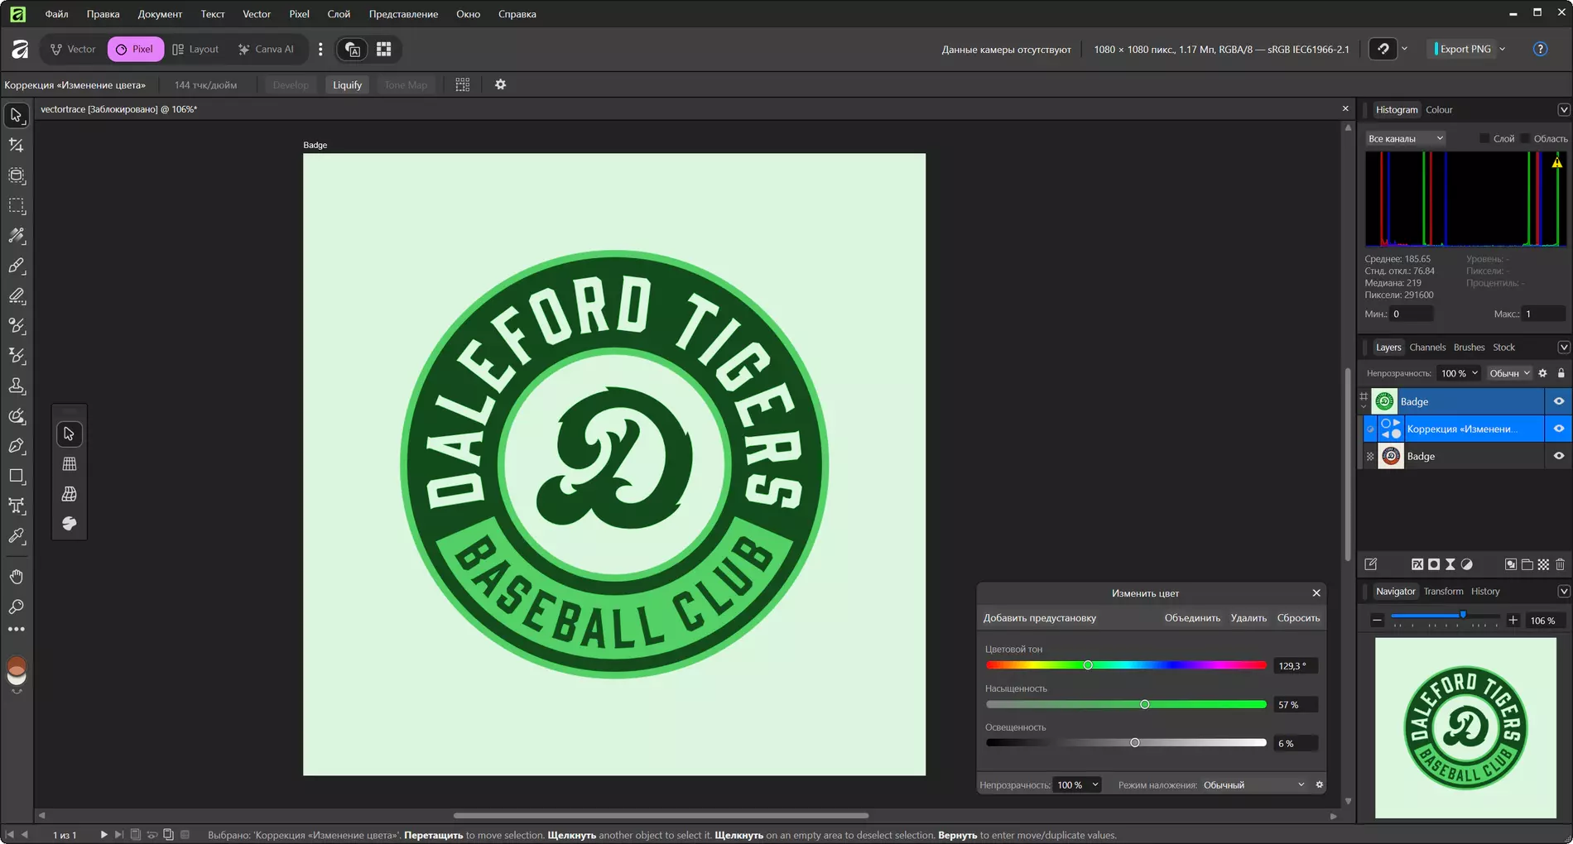Switch to Layout studio mode
1573x844 pixels.
click(195, 49)
